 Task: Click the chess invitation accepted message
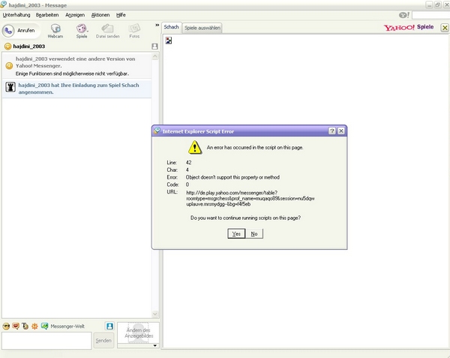[78, 89]
